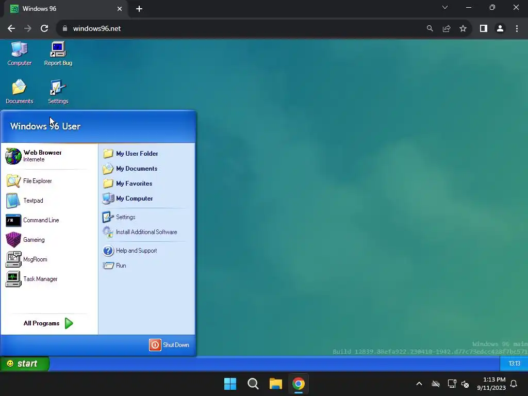Open the Documents desktop folder icon
This screenshot has height=396, width=528.
[19, 92]
